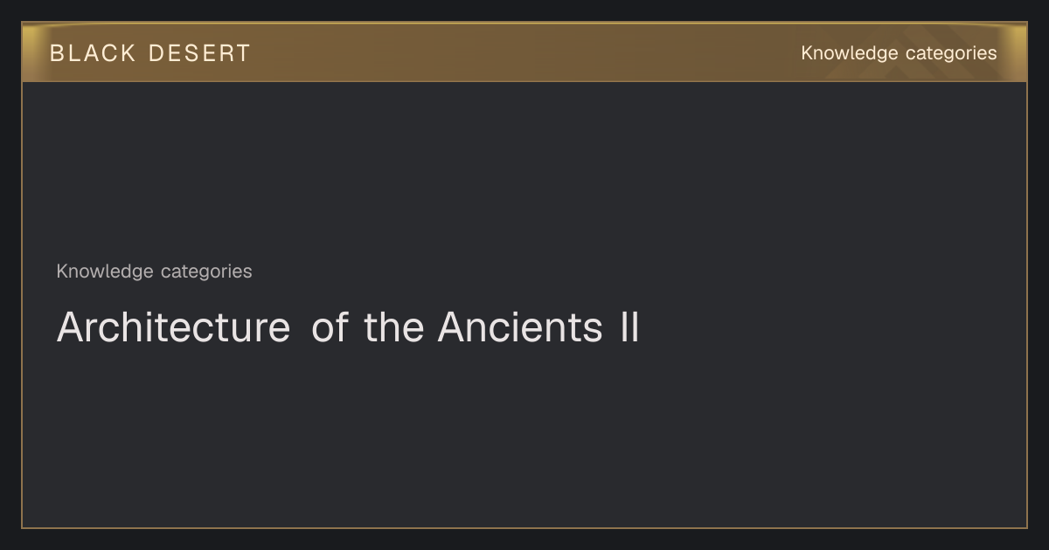Select the words of the in the heading
This screenshot has width=1049, height=550.
tap(368, 327)
